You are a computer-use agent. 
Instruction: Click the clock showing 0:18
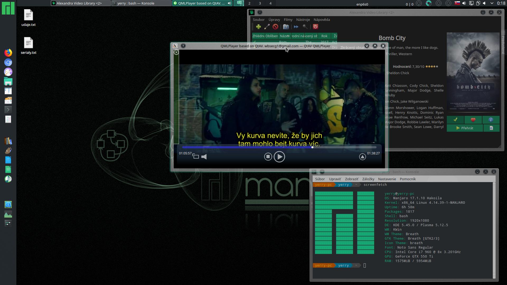click(x=501, y=3)
